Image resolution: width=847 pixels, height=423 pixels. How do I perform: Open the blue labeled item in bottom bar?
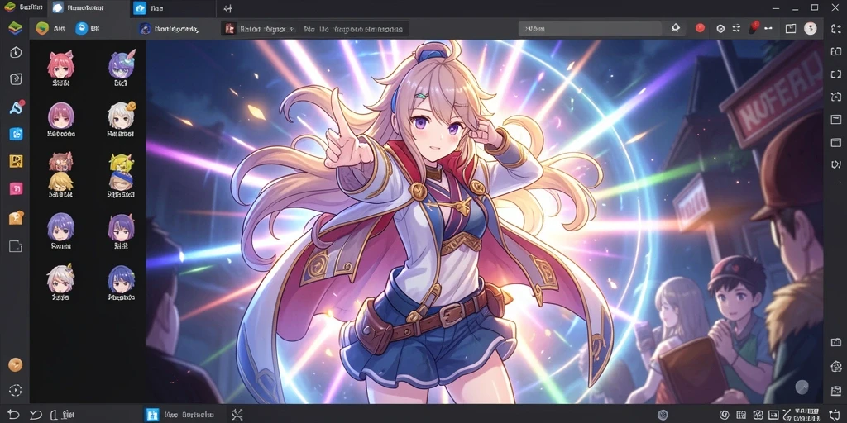179,415
